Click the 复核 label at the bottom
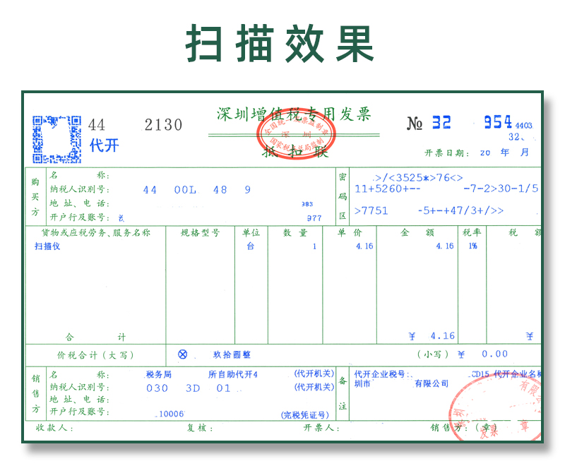Viewport: 565px width, 466px height. coord(200,428)
